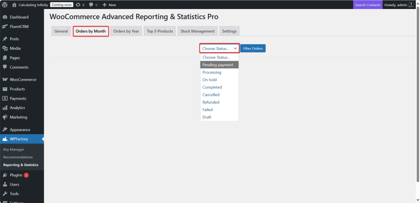Click the FluentCRM sidebar icon

pyautogui.click(x=5, y=27)
